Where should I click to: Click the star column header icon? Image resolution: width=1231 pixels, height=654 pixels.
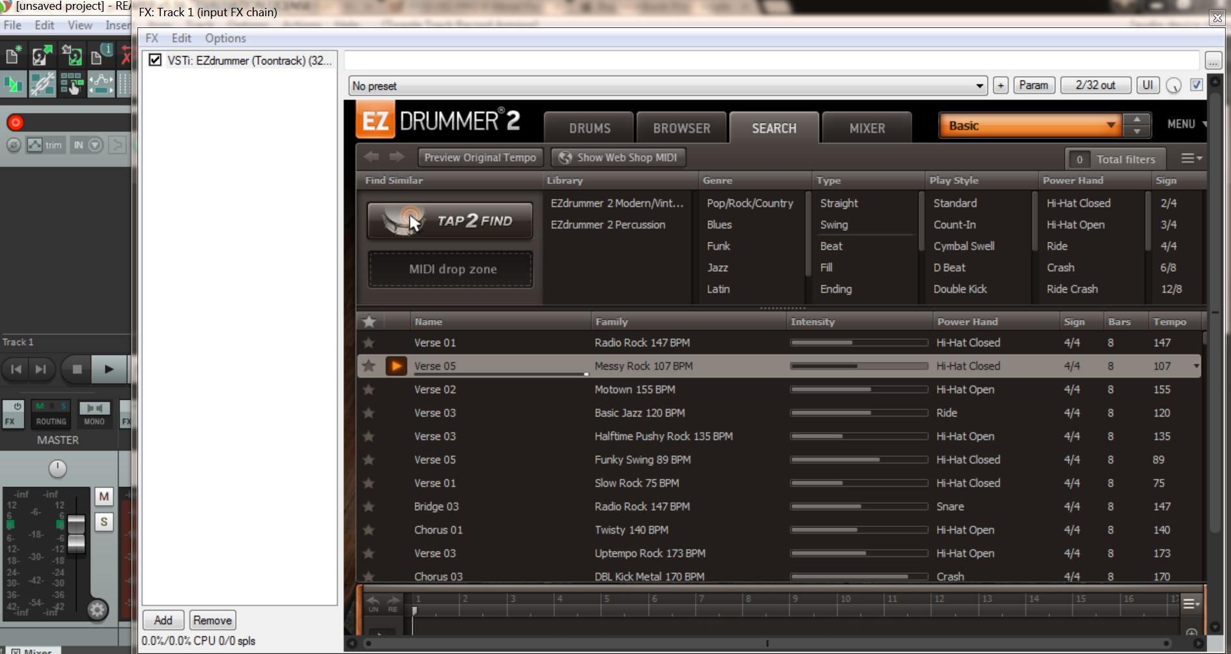[369, 322]
